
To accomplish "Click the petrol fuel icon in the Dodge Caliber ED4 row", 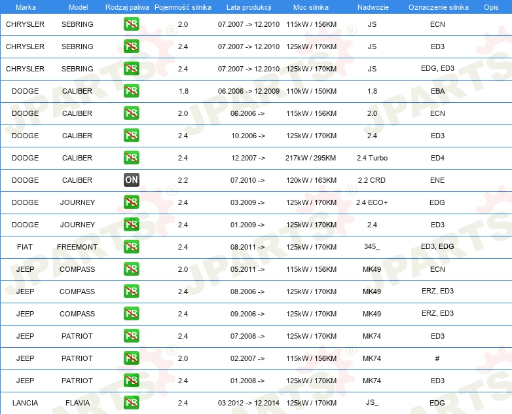I will pyautogui.click(x=131, y=157).
